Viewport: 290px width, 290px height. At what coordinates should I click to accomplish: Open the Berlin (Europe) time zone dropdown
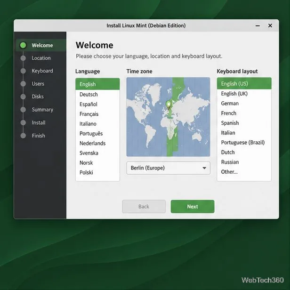pyautogui.click(x=168, y=168)
